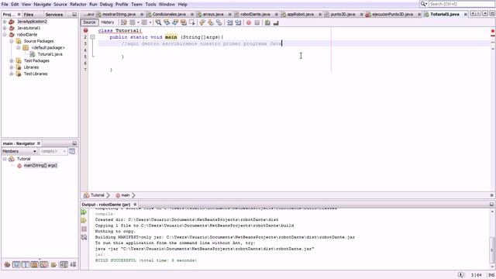Click Re-run with different parameters icon
The height and width of the screenshot is (279, 496).
(84, 220)
